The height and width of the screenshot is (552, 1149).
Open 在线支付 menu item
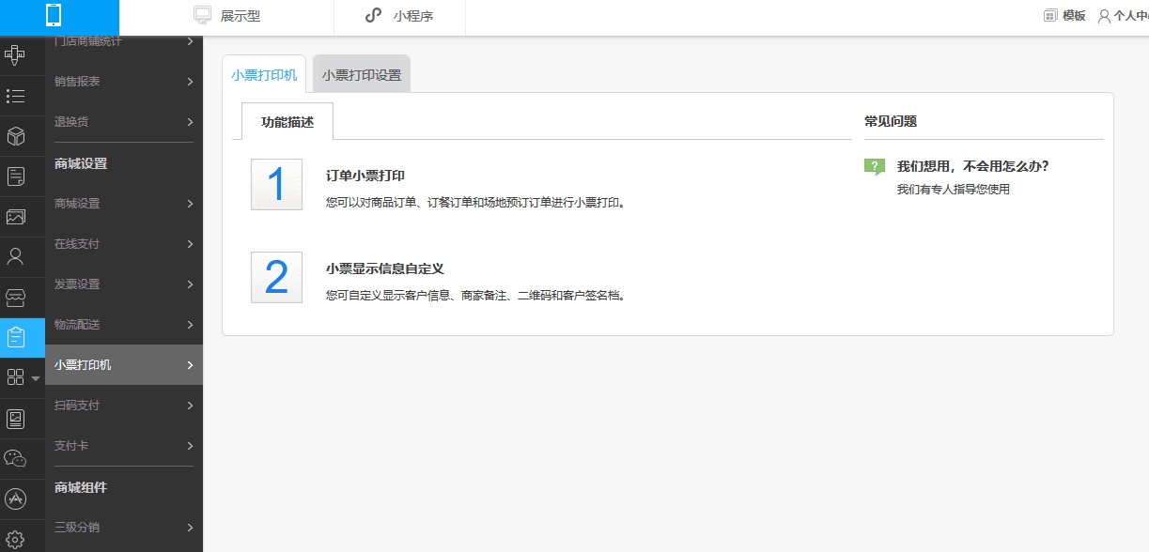124,244
